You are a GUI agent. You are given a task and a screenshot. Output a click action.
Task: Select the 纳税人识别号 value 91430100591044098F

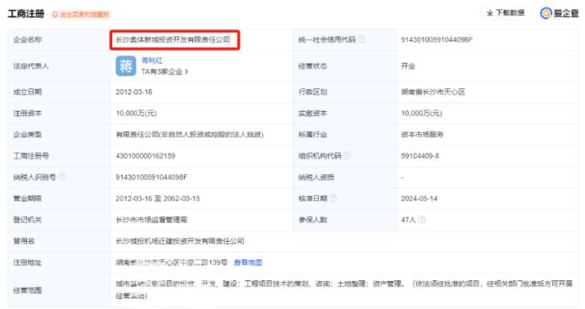tap(151, 177)
